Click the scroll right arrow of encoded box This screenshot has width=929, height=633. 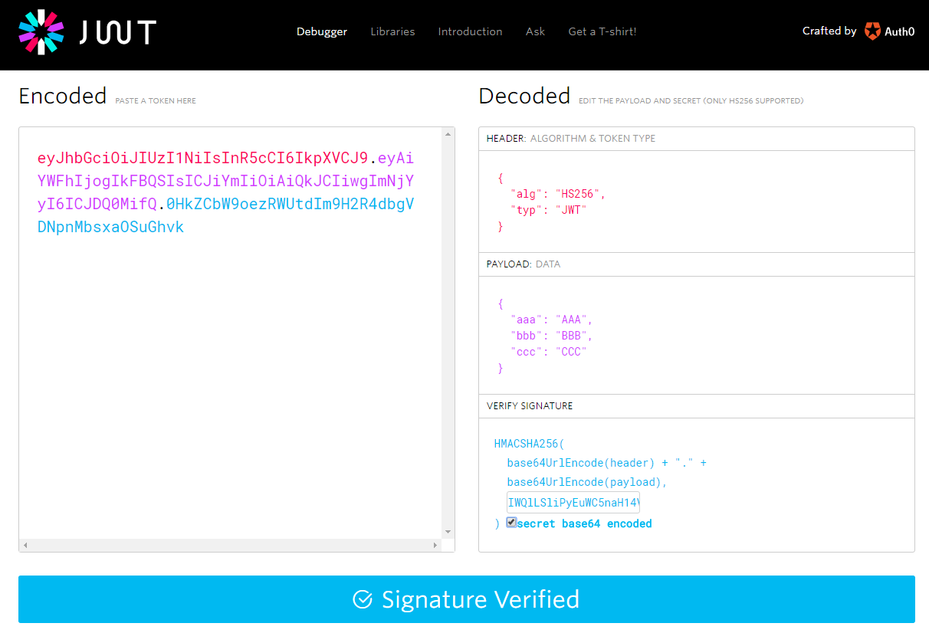435,546
